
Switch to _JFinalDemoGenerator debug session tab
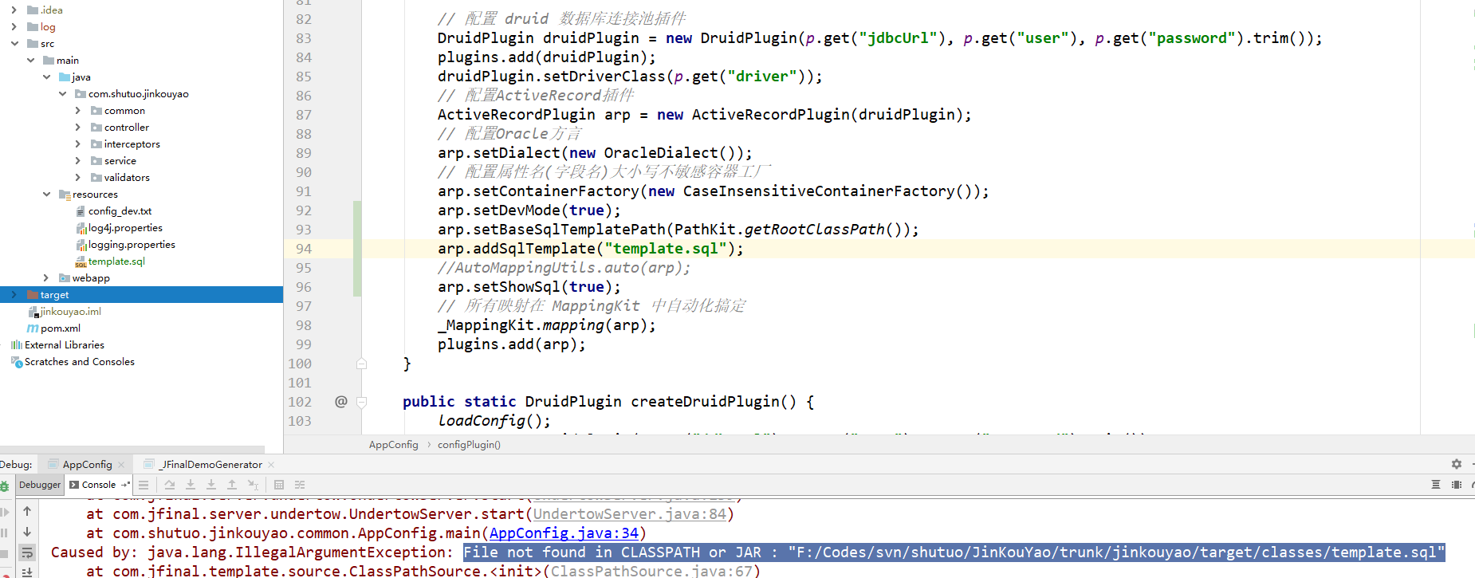tap(210, 465)
